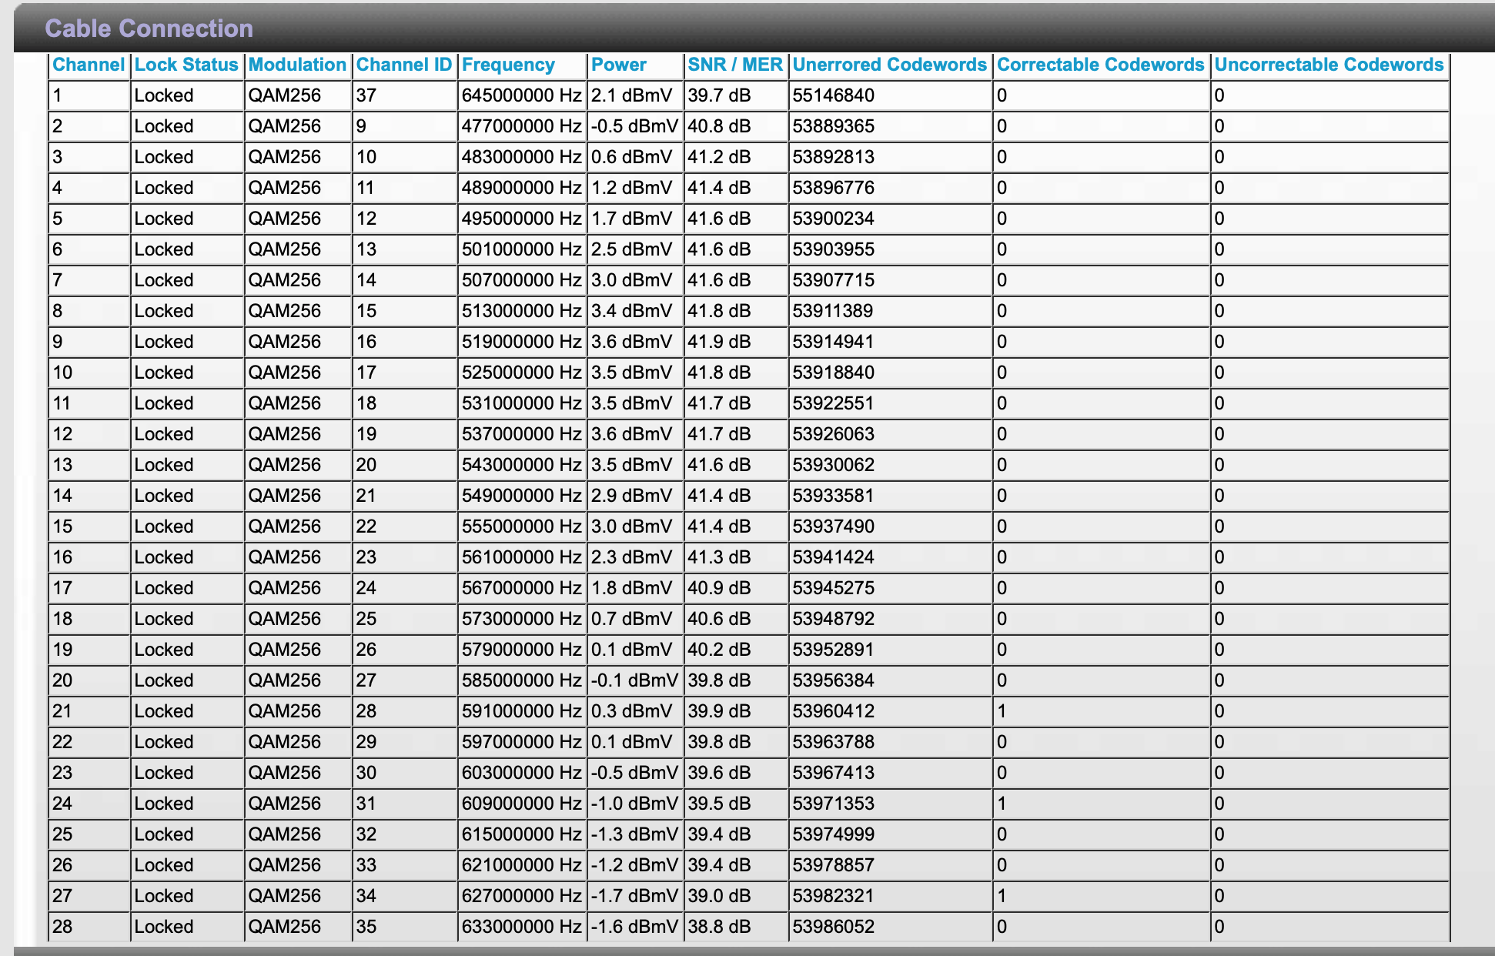Screen dimensions: 1495x956
Task: Select frequency cell 567000000 Hz
Action: point(521,588)
